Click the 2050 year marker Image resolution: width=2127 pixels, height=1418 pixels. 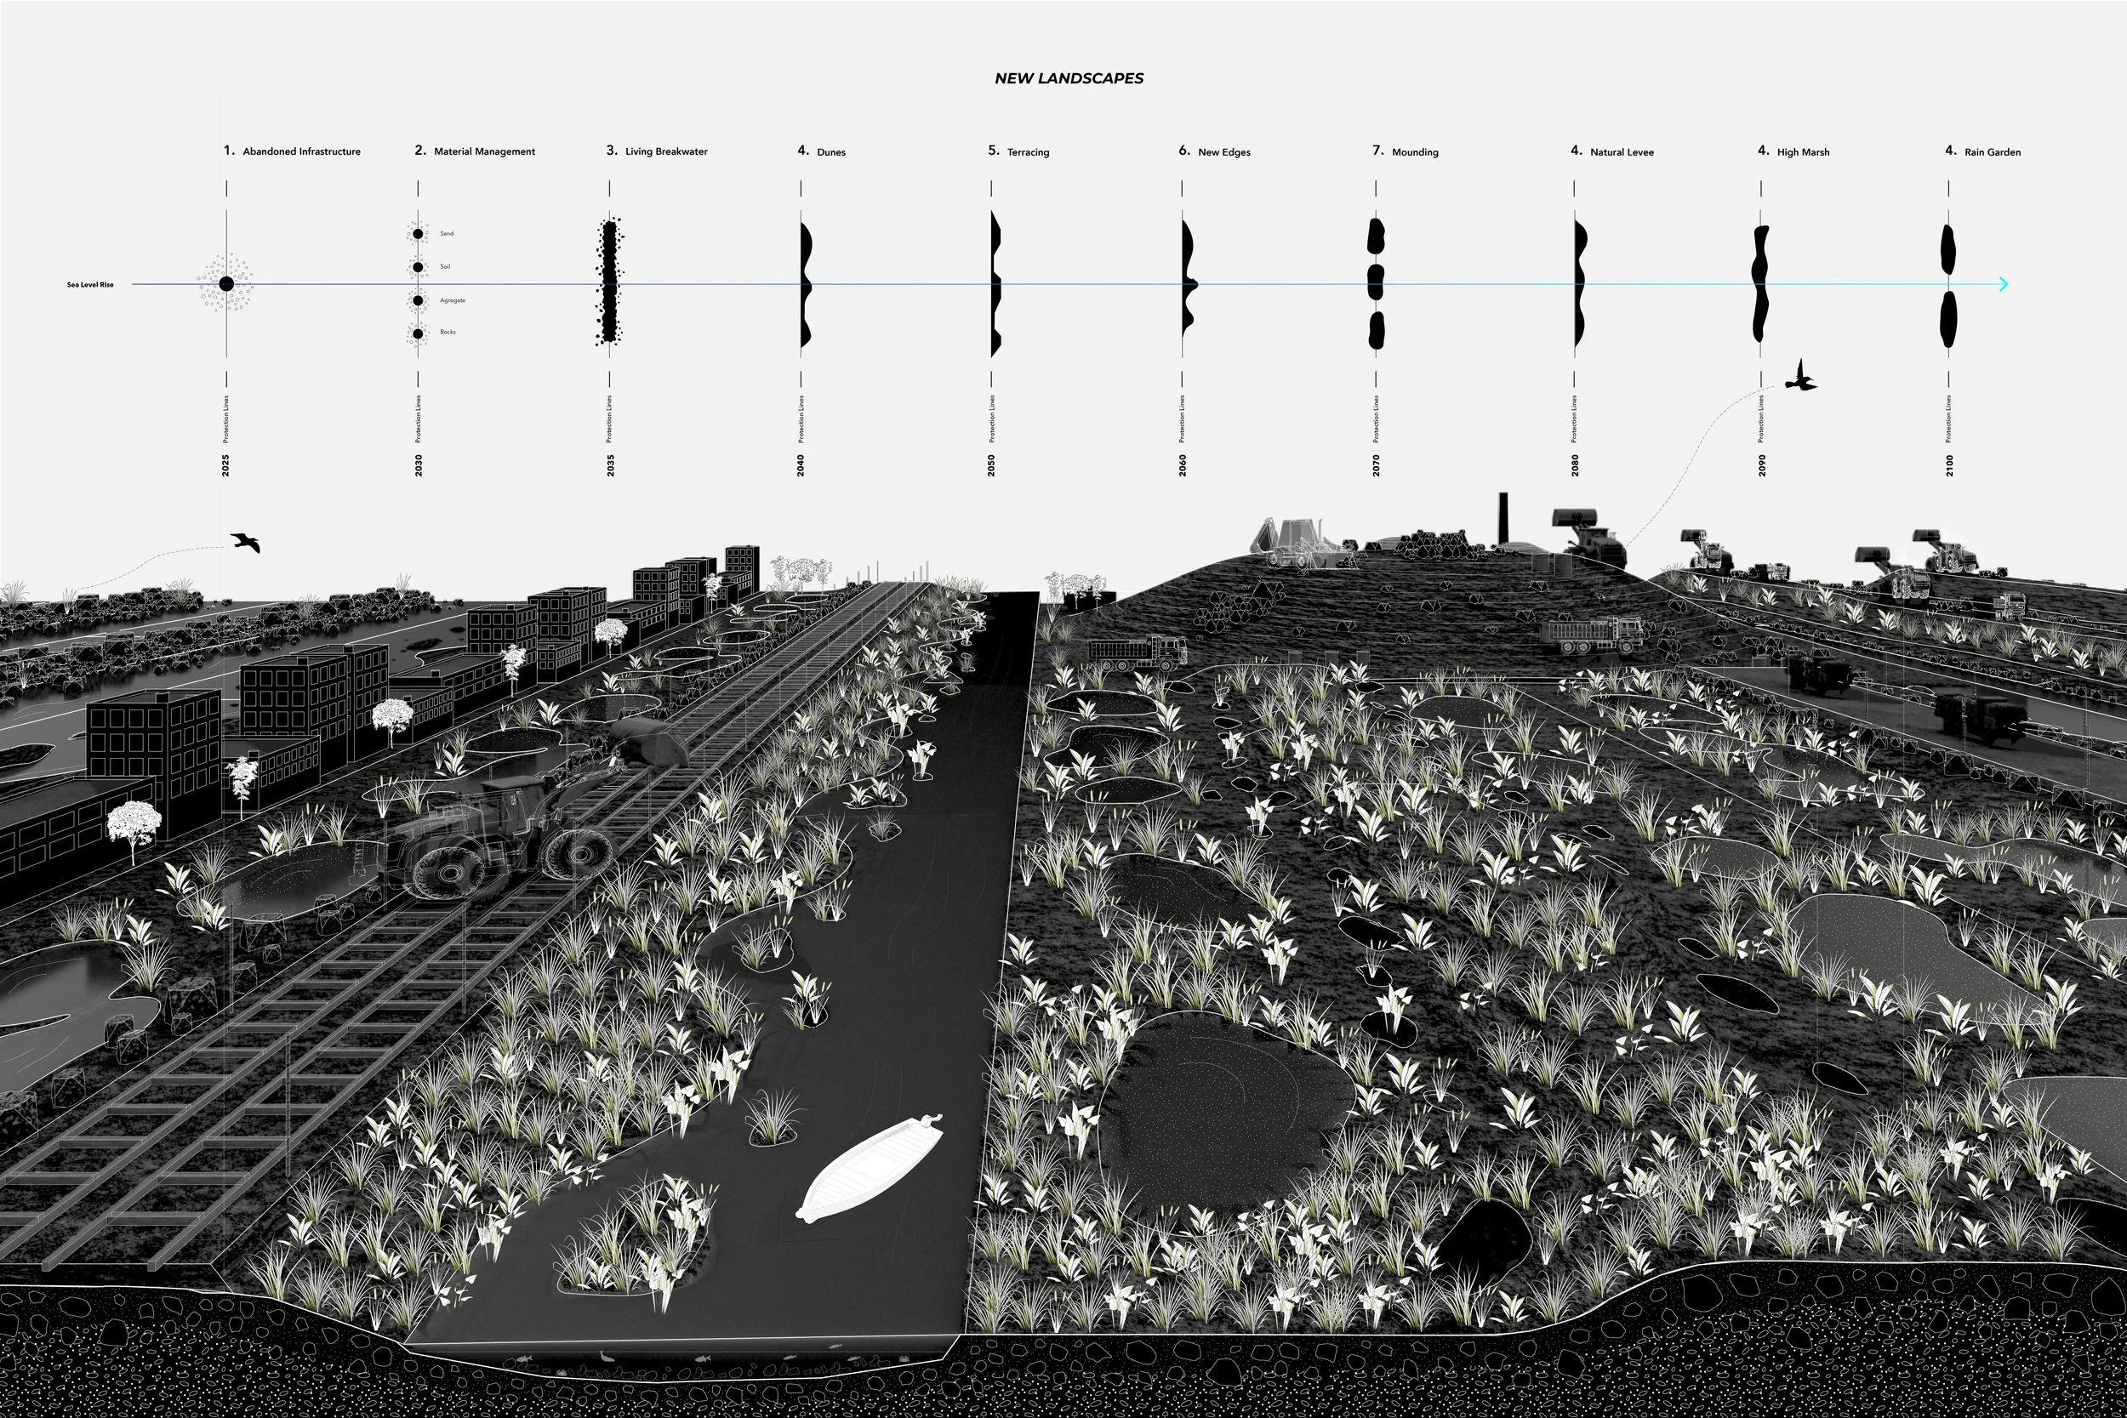tap(991, 464)
